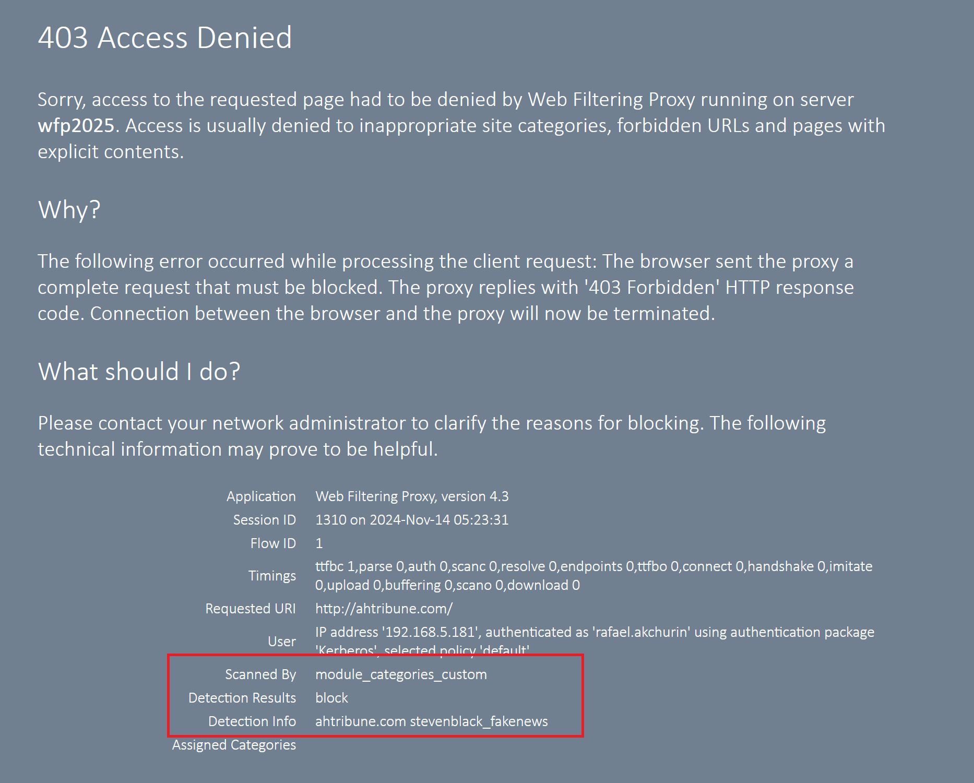This screenshot has height=783, width=974.
Task: Click the requested URI http://ahtribune.com/
Action: 384,609
